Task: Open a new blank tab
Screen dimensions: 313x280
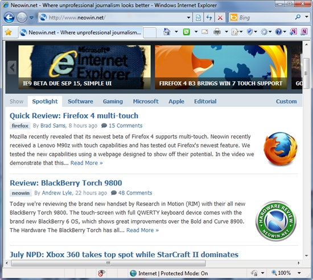Action: click(150, 32)
